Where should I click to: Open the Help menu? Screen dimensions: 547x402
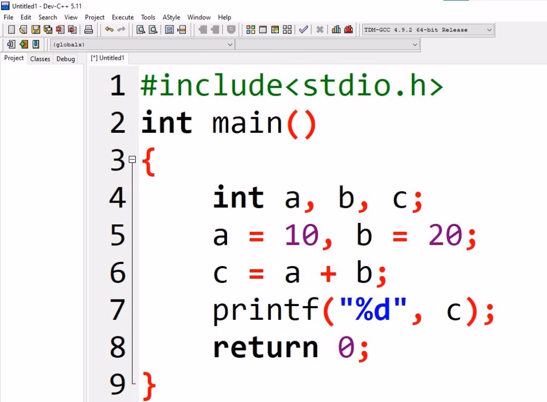[x=224, y=17]
